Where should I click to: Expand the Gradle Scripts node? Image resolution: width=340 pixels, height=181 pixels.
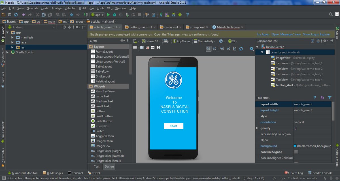click(x=8, y=52)
